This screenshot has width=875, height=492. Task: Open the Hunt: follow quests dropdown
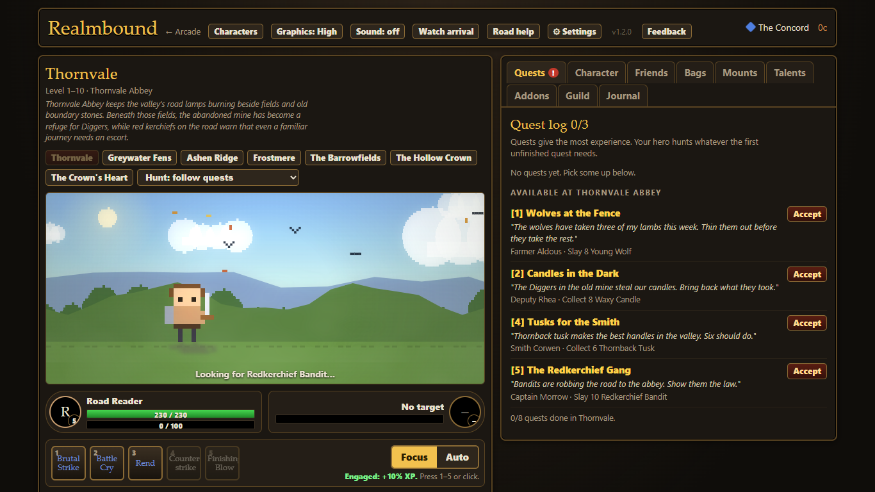point(218,177)
